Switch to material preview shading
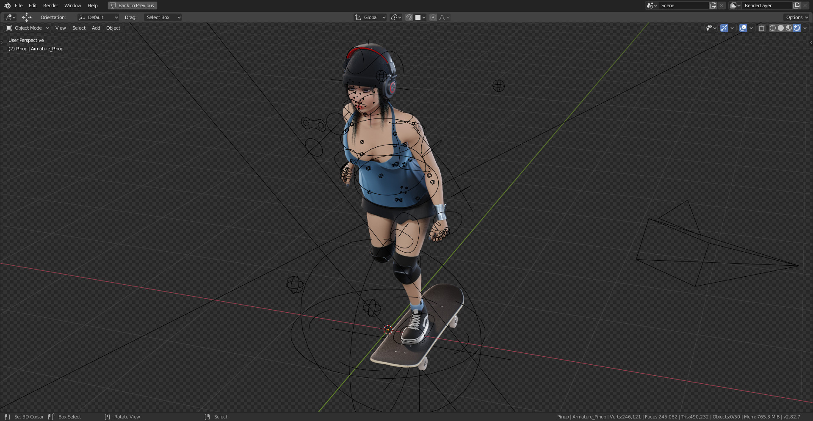This screenshot has height=421, width=813. pyautogui.click(x=789, y=28)
